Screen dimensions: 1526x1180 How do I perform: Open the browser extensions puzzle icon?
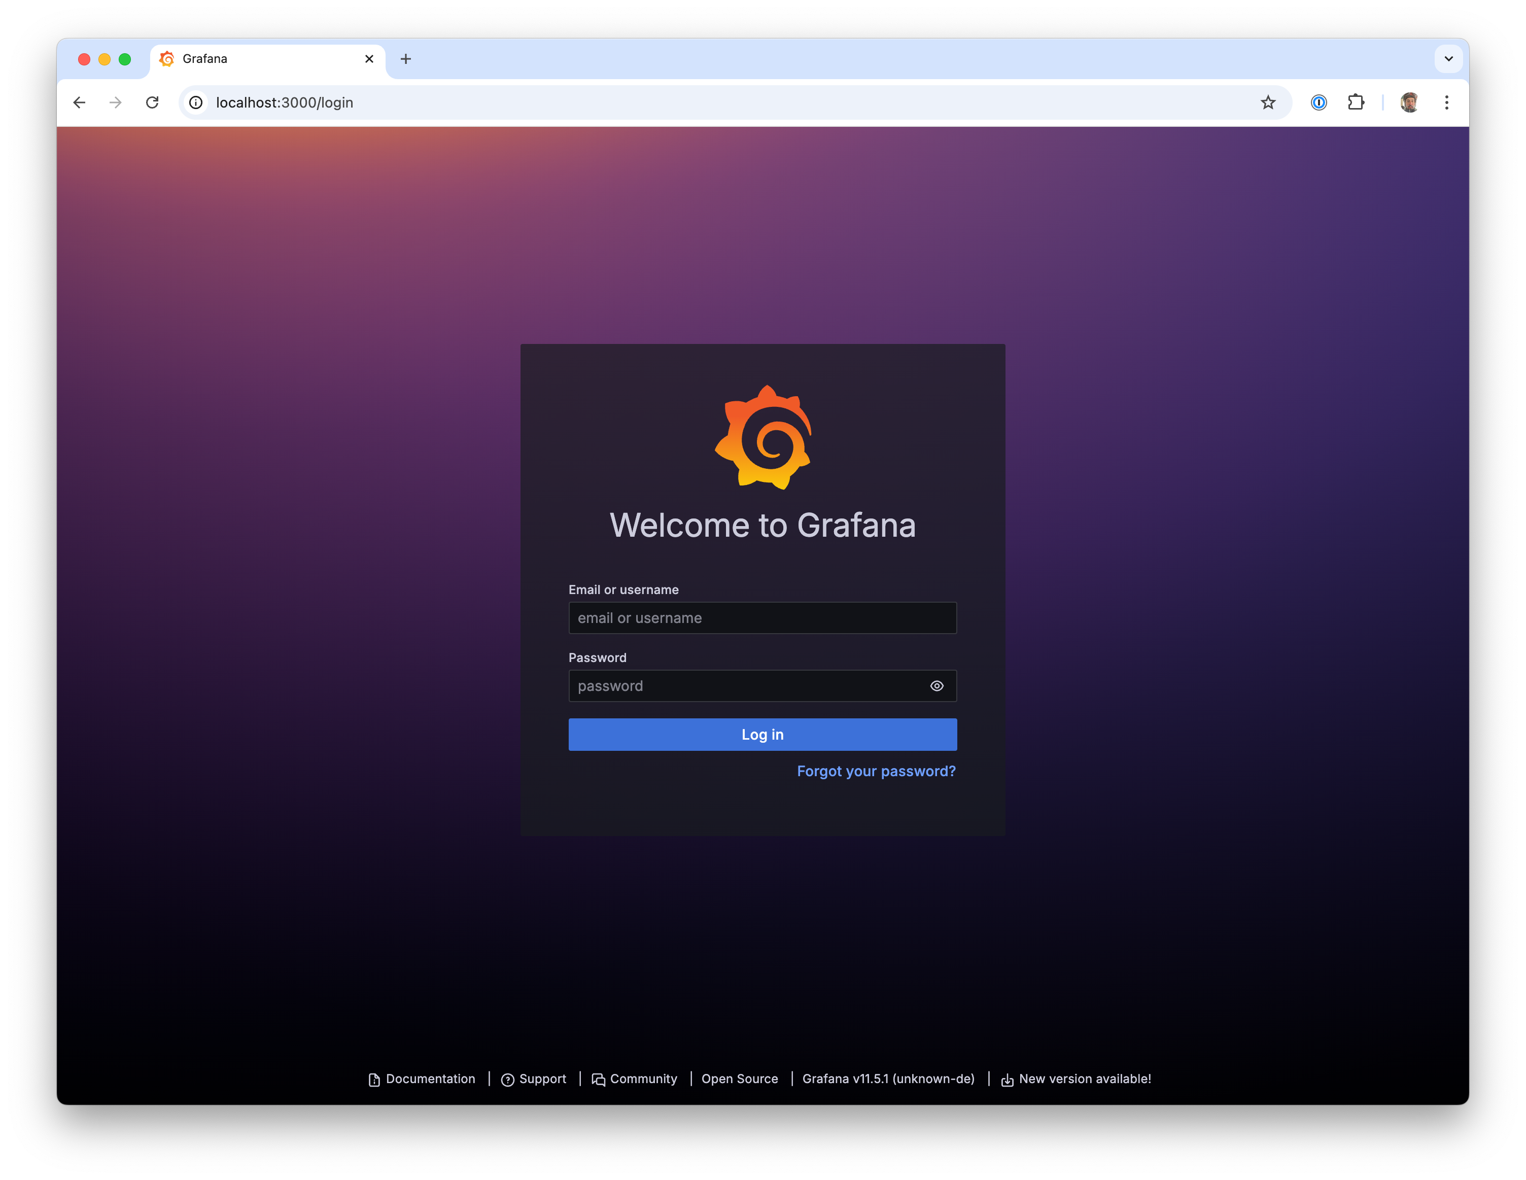[1357, 102]
